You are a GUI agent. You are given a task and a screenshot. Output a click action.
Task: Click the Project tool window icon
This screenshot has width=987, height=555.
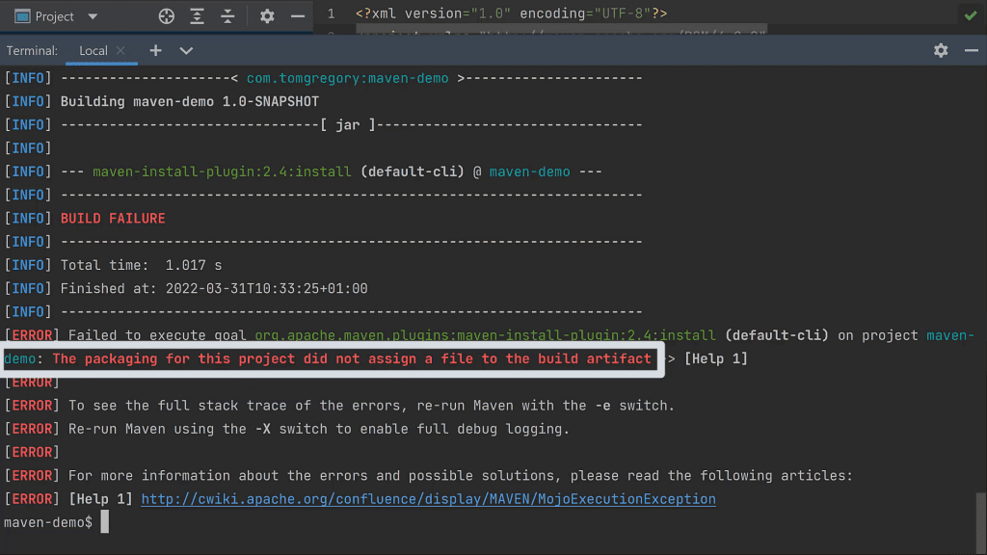[x=21, y=15]
